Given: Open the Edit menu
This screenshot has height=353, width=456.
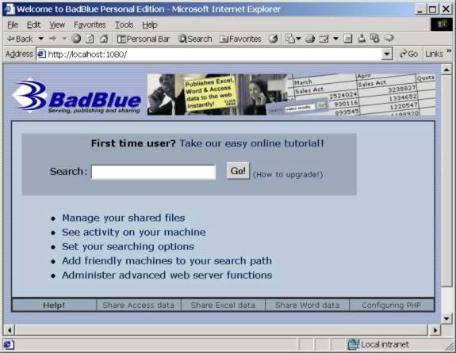Looking at the screenshot, I should tap(33, 25).
